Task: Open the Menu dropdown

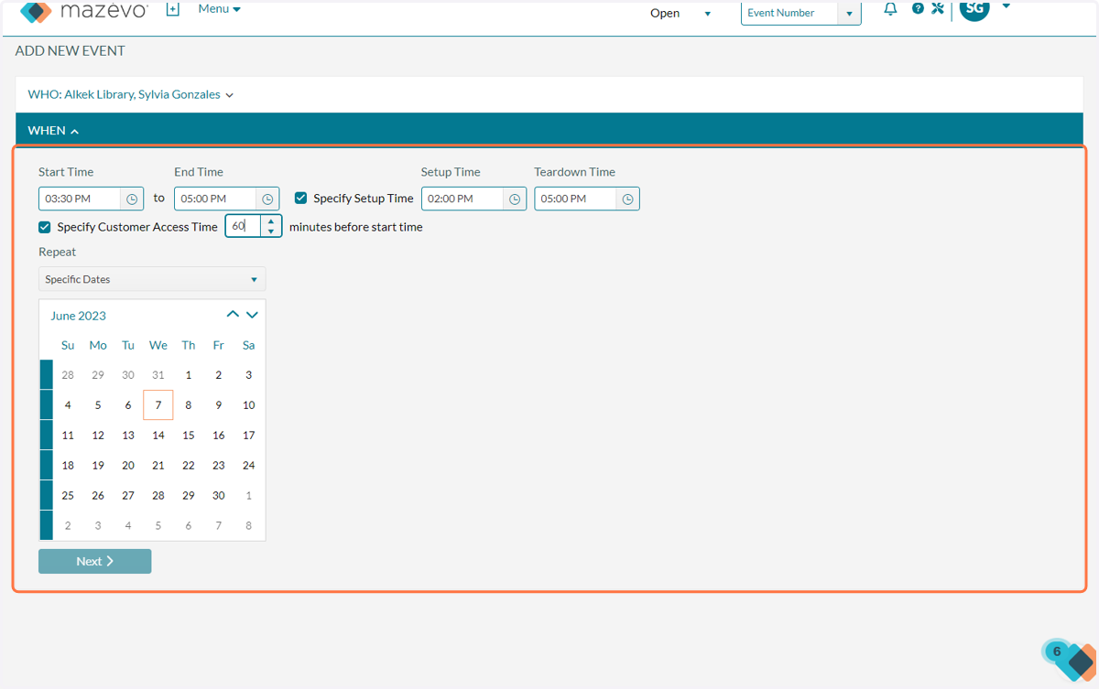Action: pyautogui.click(x=219, y=9)
